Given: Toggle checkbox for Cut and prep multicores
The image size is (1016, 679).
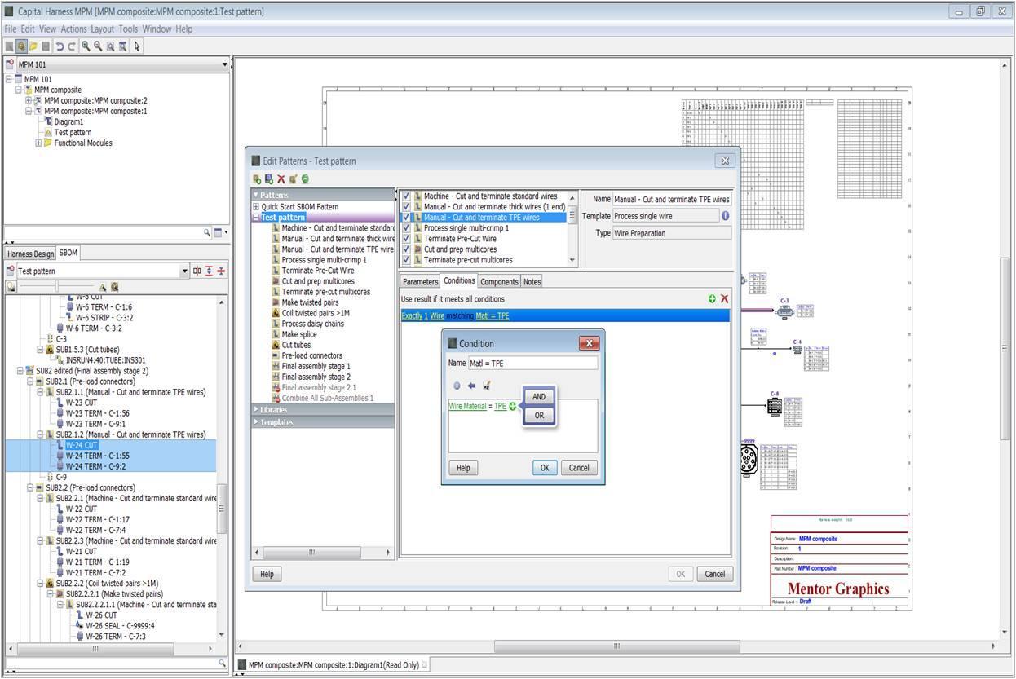Looking at the screenshot, I should coord(406,249).
